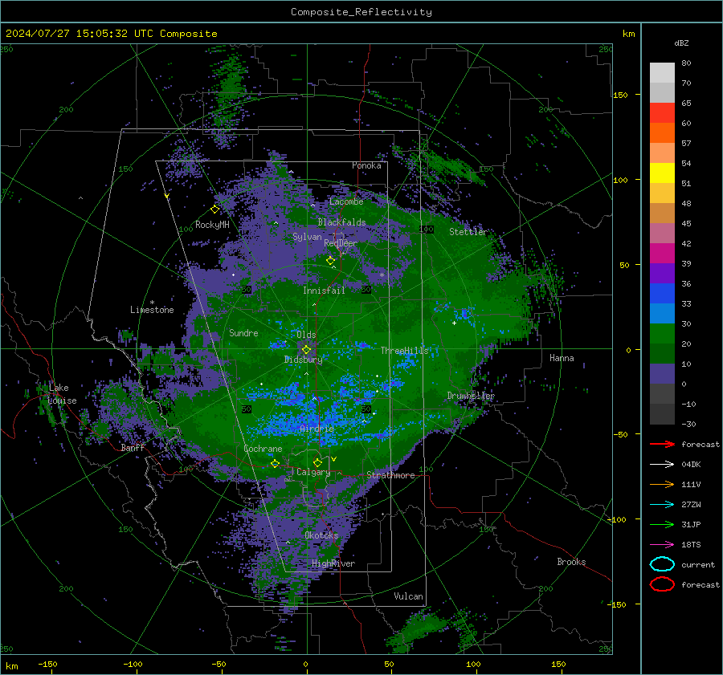Click the Didsbury city label
The height and width of the screenshot is (675, 723).
pyautogui.click(x=304, y=360)
